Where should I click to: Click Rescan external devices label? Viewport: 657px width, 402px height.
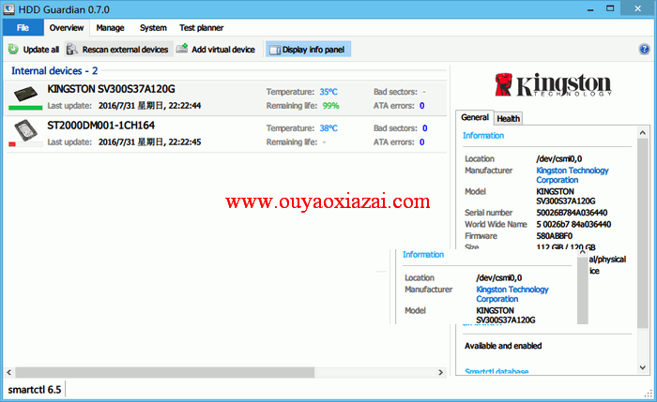pos(125,50)
